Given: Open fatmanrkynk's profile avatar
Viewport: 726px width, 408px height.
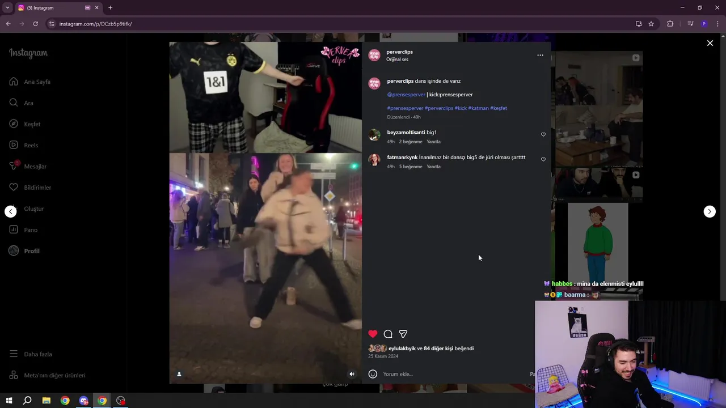Looking at the screenshot, I should tap(374, 160).
